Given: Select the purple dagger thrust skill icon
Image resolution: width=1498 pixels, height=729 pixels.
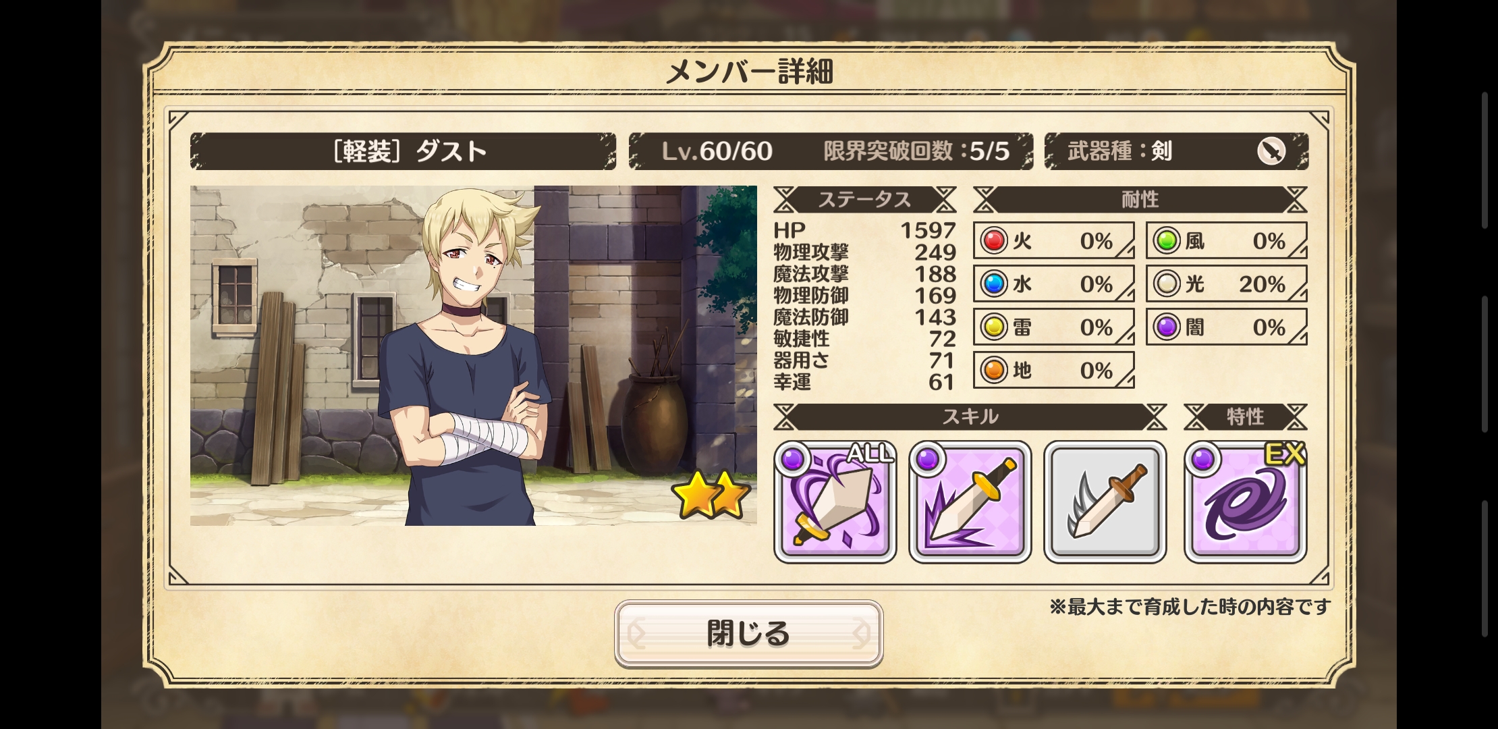Looking at the screenshot, I should (x=970, y=502).
